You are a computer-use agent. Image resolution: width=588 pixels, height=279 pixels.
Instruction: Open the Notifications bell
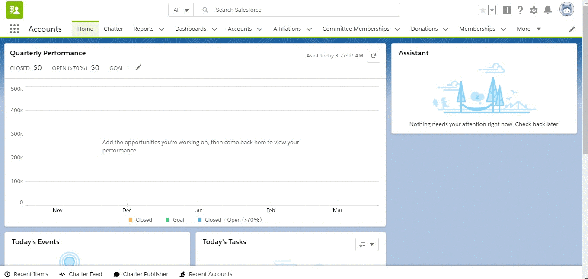[548, 10]
